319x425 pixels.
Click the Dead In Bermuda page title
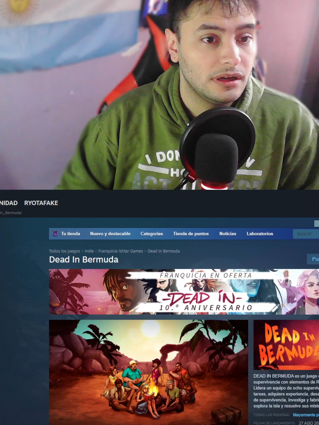coord(84,260)
